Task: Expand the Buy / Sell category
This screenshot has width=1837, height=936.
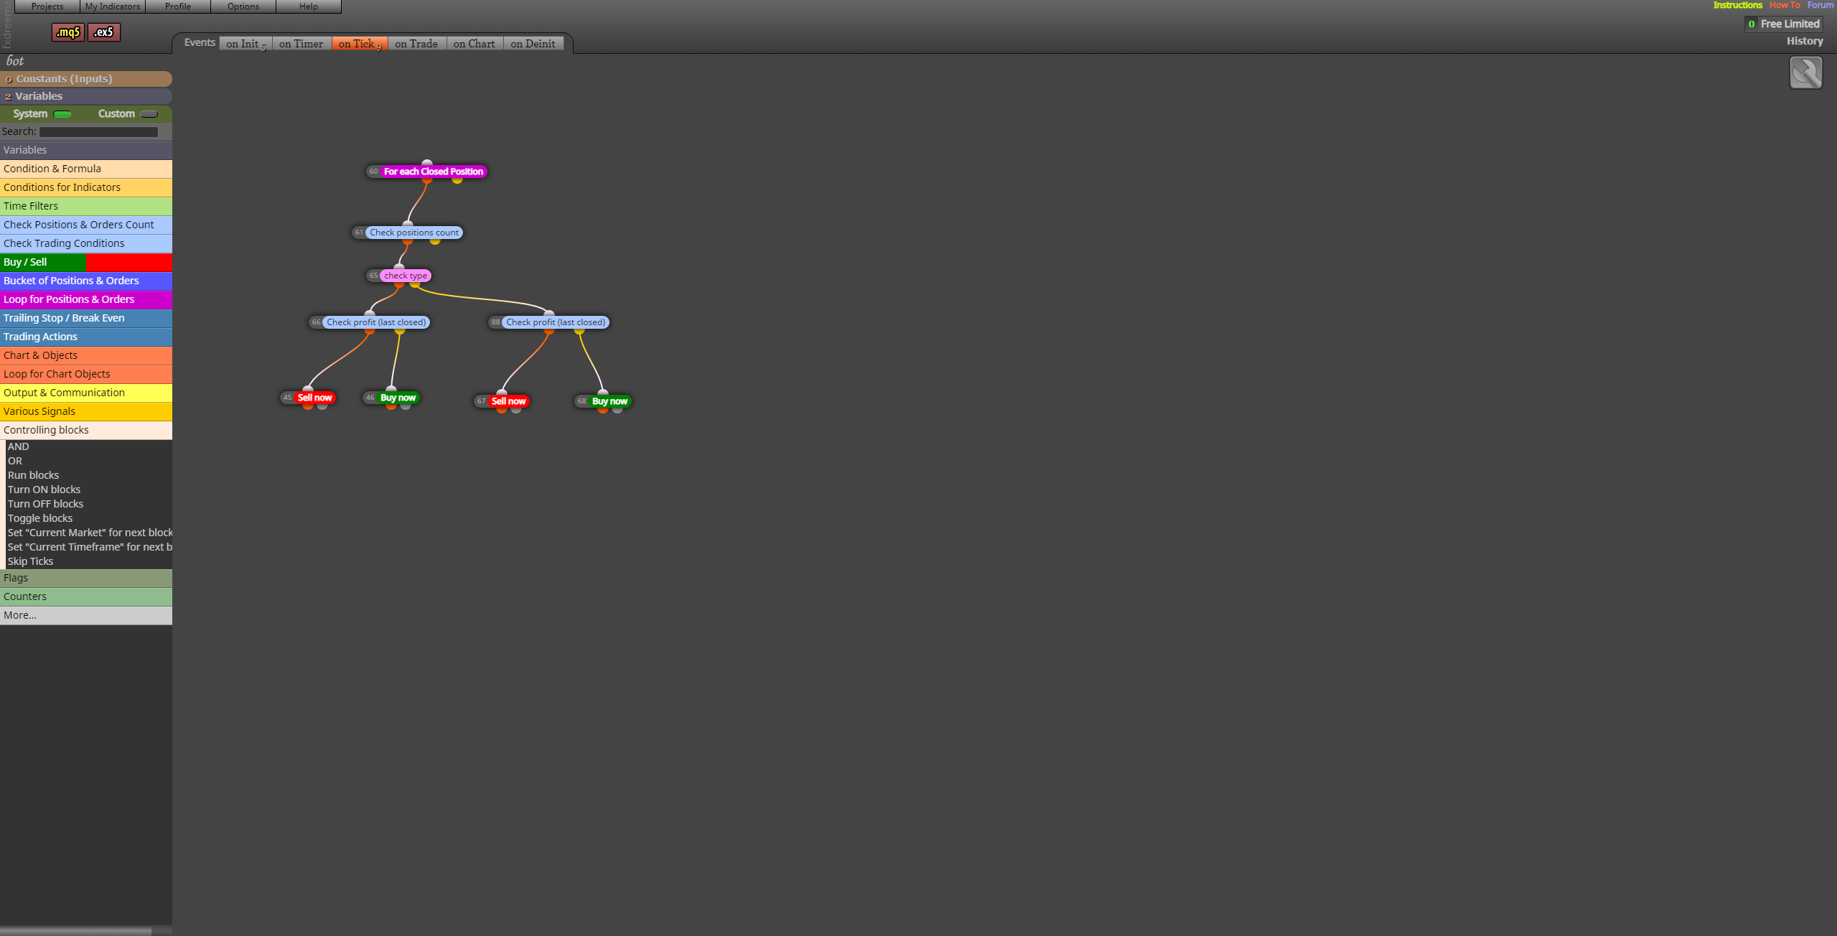Action: click(x=86, y=262)
